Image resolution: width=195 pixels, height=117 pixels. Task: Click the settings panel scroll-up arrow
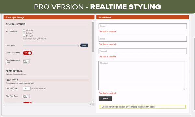(x=93, y=21)
